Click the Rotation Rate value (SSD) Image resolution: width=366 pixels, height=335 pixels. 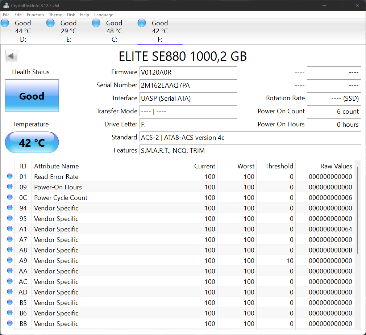(x=334, y=99)
